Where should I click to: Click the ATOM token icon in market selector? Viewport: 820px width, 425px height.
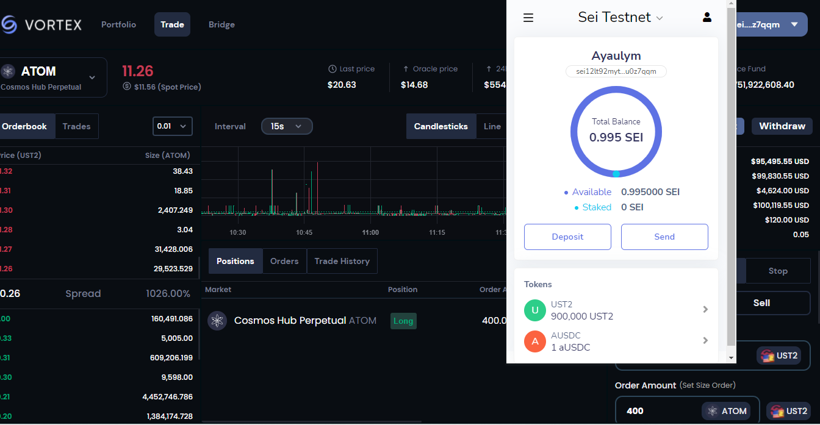[x=8, y=71]
